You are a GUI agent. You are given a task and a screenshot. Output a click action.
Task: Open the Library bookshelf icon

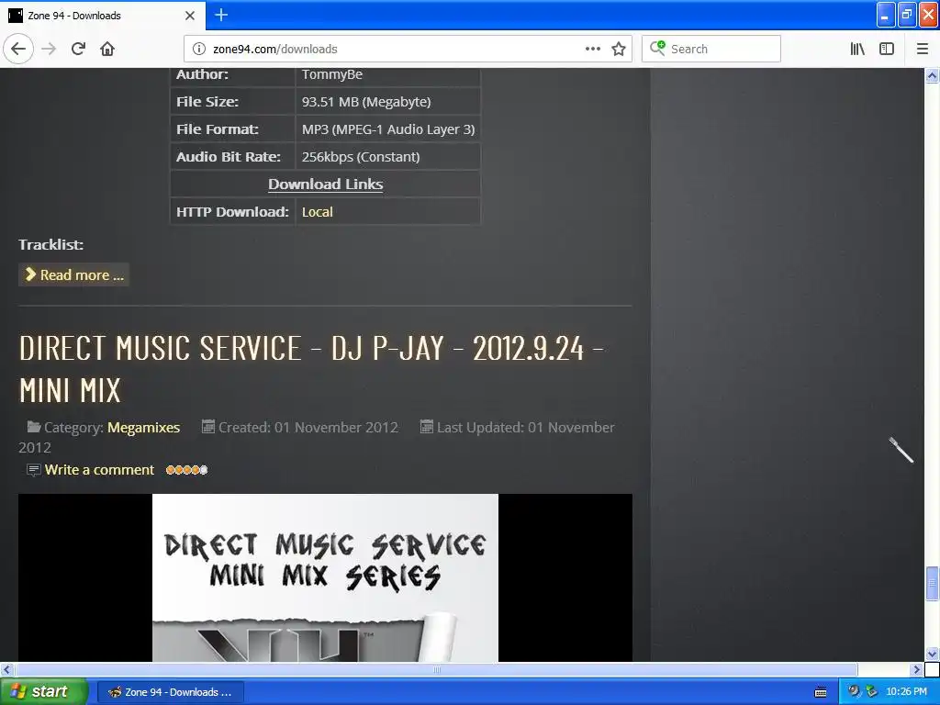click(x=857, y=49)
